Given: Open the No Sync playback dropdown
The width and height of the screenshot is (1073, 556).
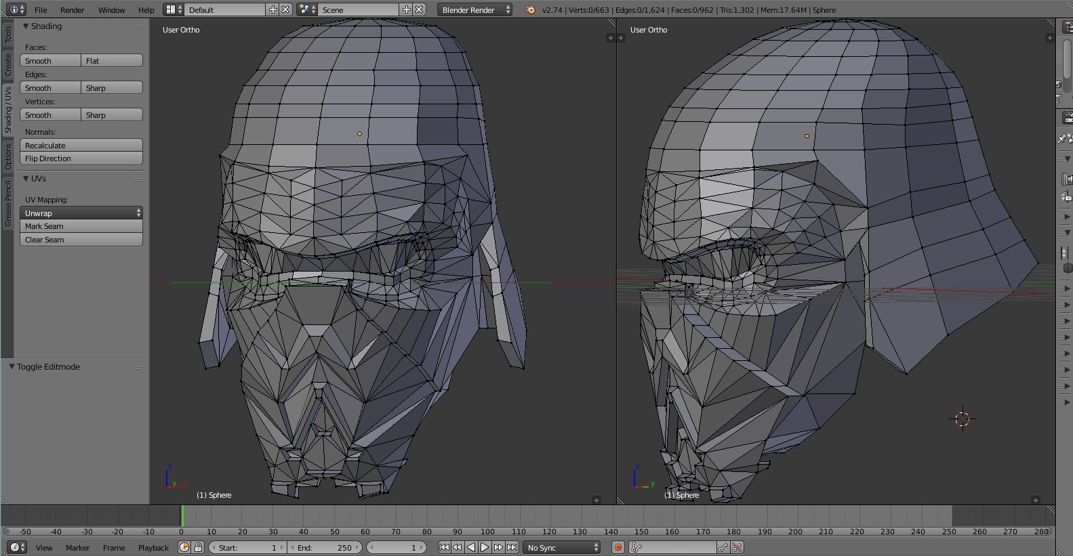Looking at the screenshot, I should (562, 547).
